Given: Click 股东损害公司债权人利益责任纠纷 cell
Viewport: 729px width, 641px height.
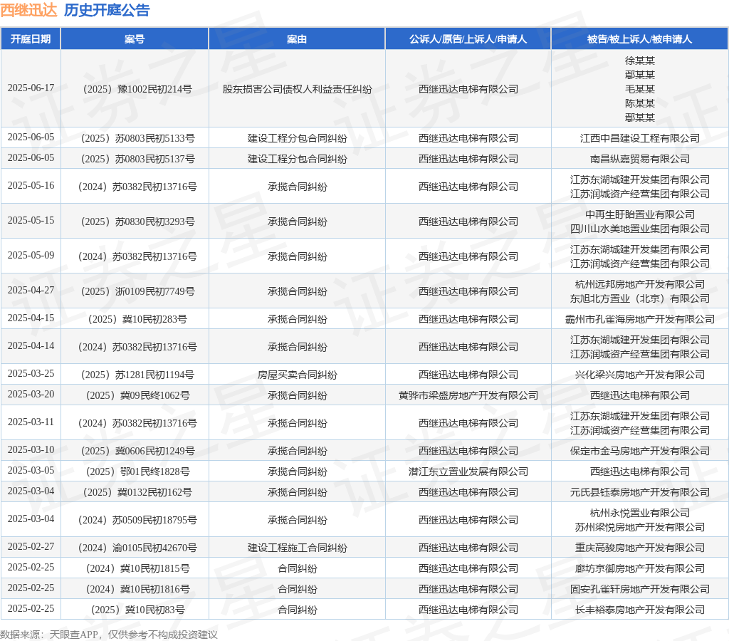Looking at the screenshot, I should tap(297, 89).
